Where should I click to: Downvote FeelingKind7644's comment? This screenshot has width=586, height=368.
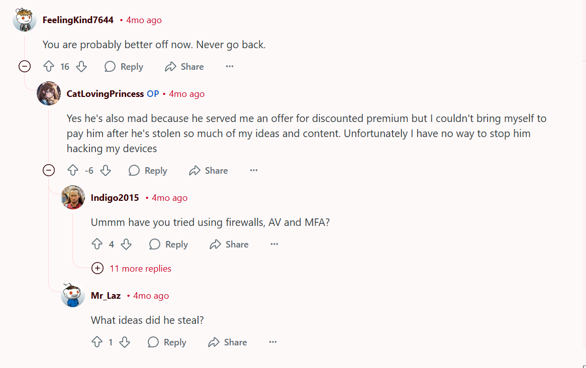pyautogui.click(x=81, y=67)
